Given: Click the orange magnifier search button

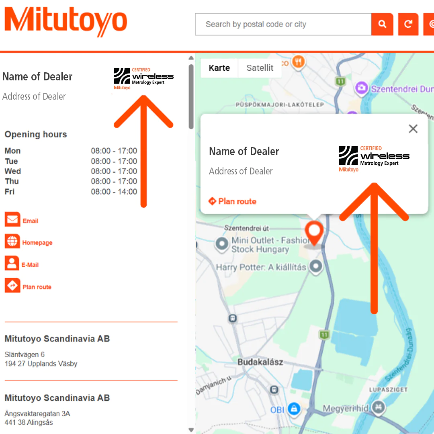Looking at the screenshot, I should click(382, 25).
